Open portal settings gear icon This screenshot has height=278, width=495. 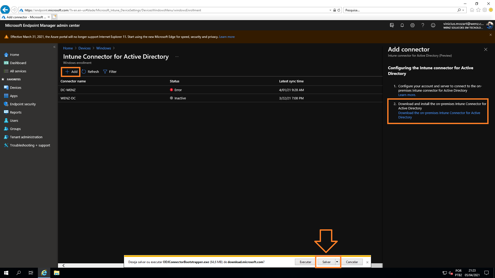click(x=412, y=25)
